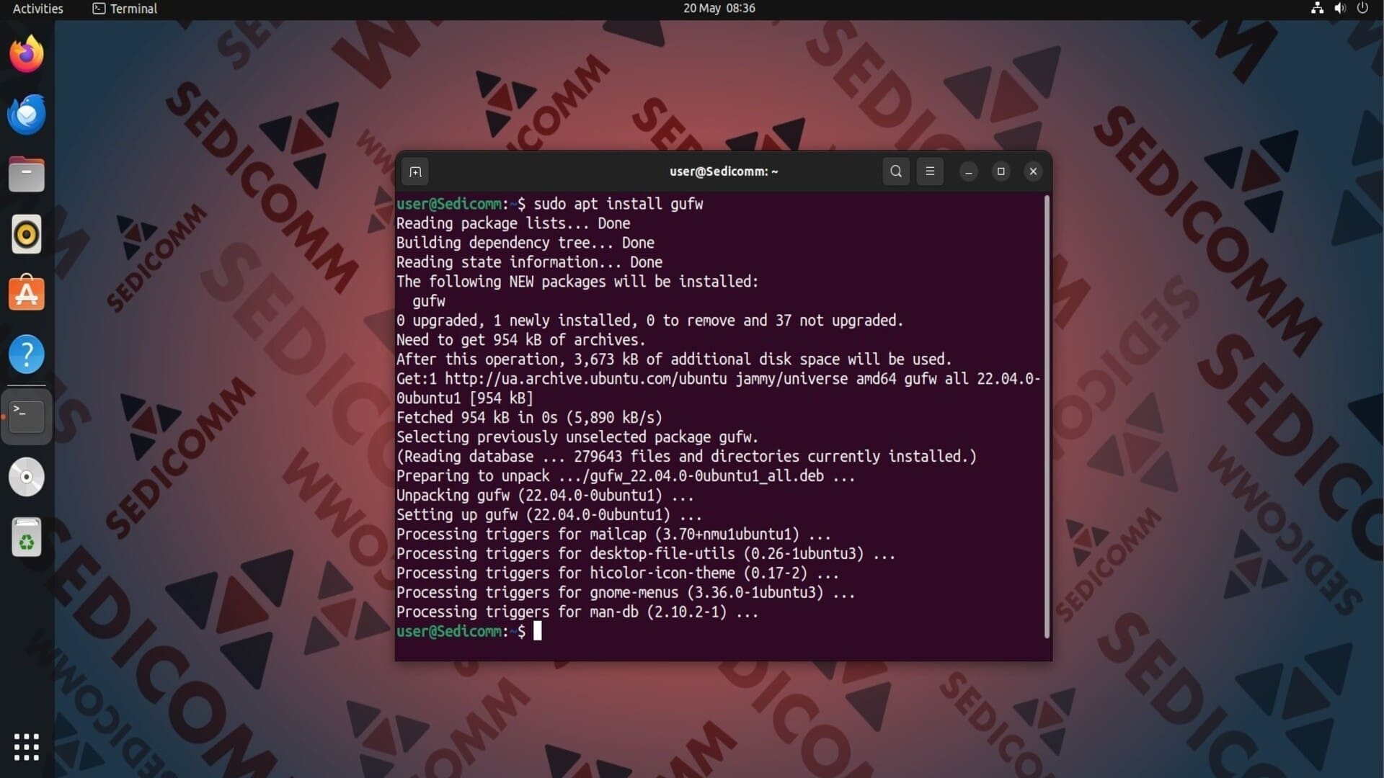
Task: Open the Help question mark icon
Action: tap(27, 354)
